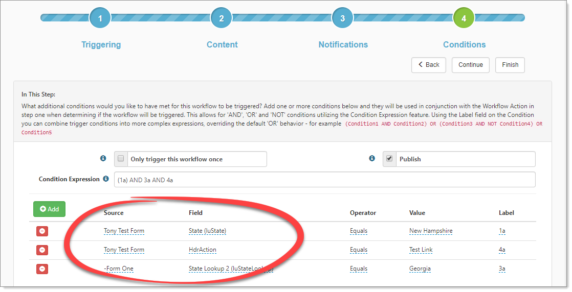Enable Only trigger this workflow once

[x=121, y=159]
